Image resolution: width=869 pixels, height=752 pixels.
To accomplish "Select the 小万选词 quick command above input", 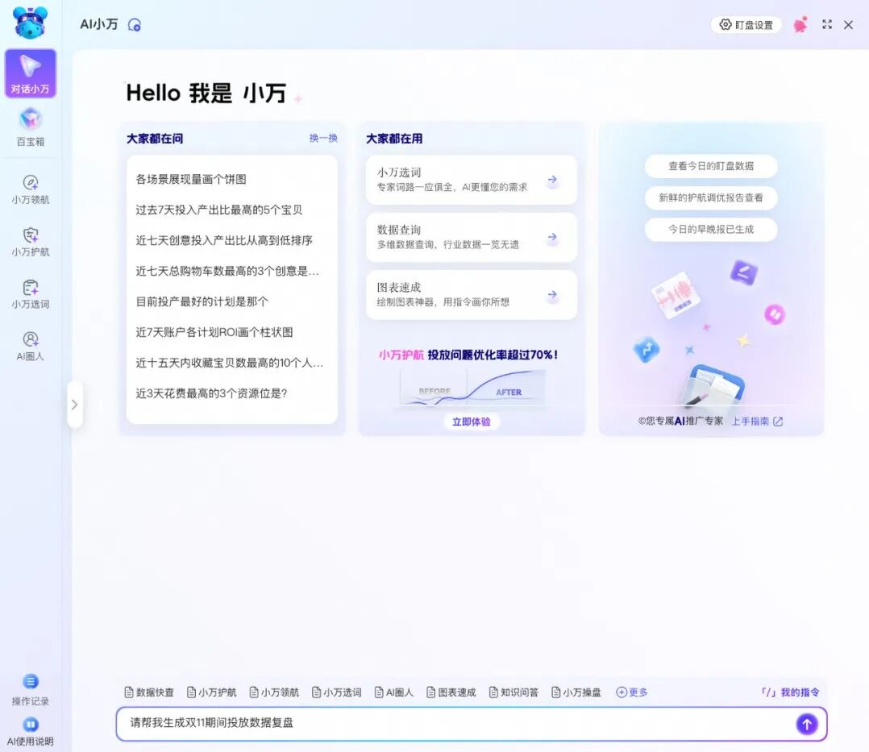I will tap(337, 692).
